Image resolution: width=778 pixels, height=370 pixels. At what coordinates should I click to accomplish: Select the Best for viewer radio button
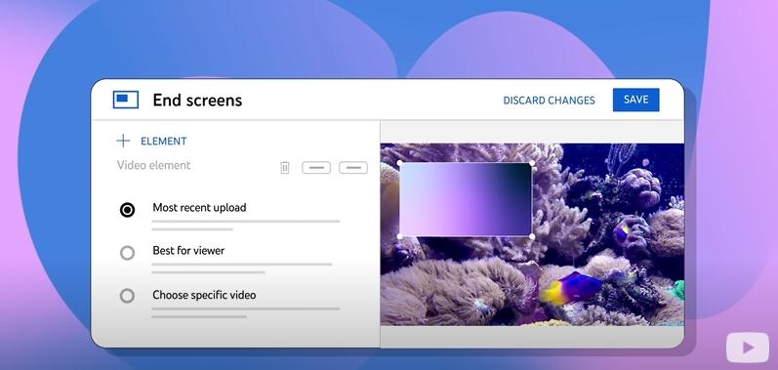(x=128, y=253)
